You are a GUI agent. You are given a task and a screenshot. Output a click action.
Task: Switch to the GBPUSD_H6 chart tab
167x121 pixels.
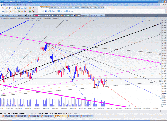[x=87, y=116]
